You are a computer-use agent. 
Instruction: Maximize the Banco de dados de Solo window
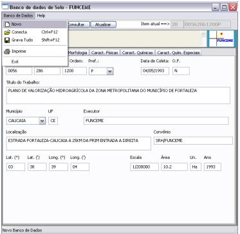click(224, 8)
